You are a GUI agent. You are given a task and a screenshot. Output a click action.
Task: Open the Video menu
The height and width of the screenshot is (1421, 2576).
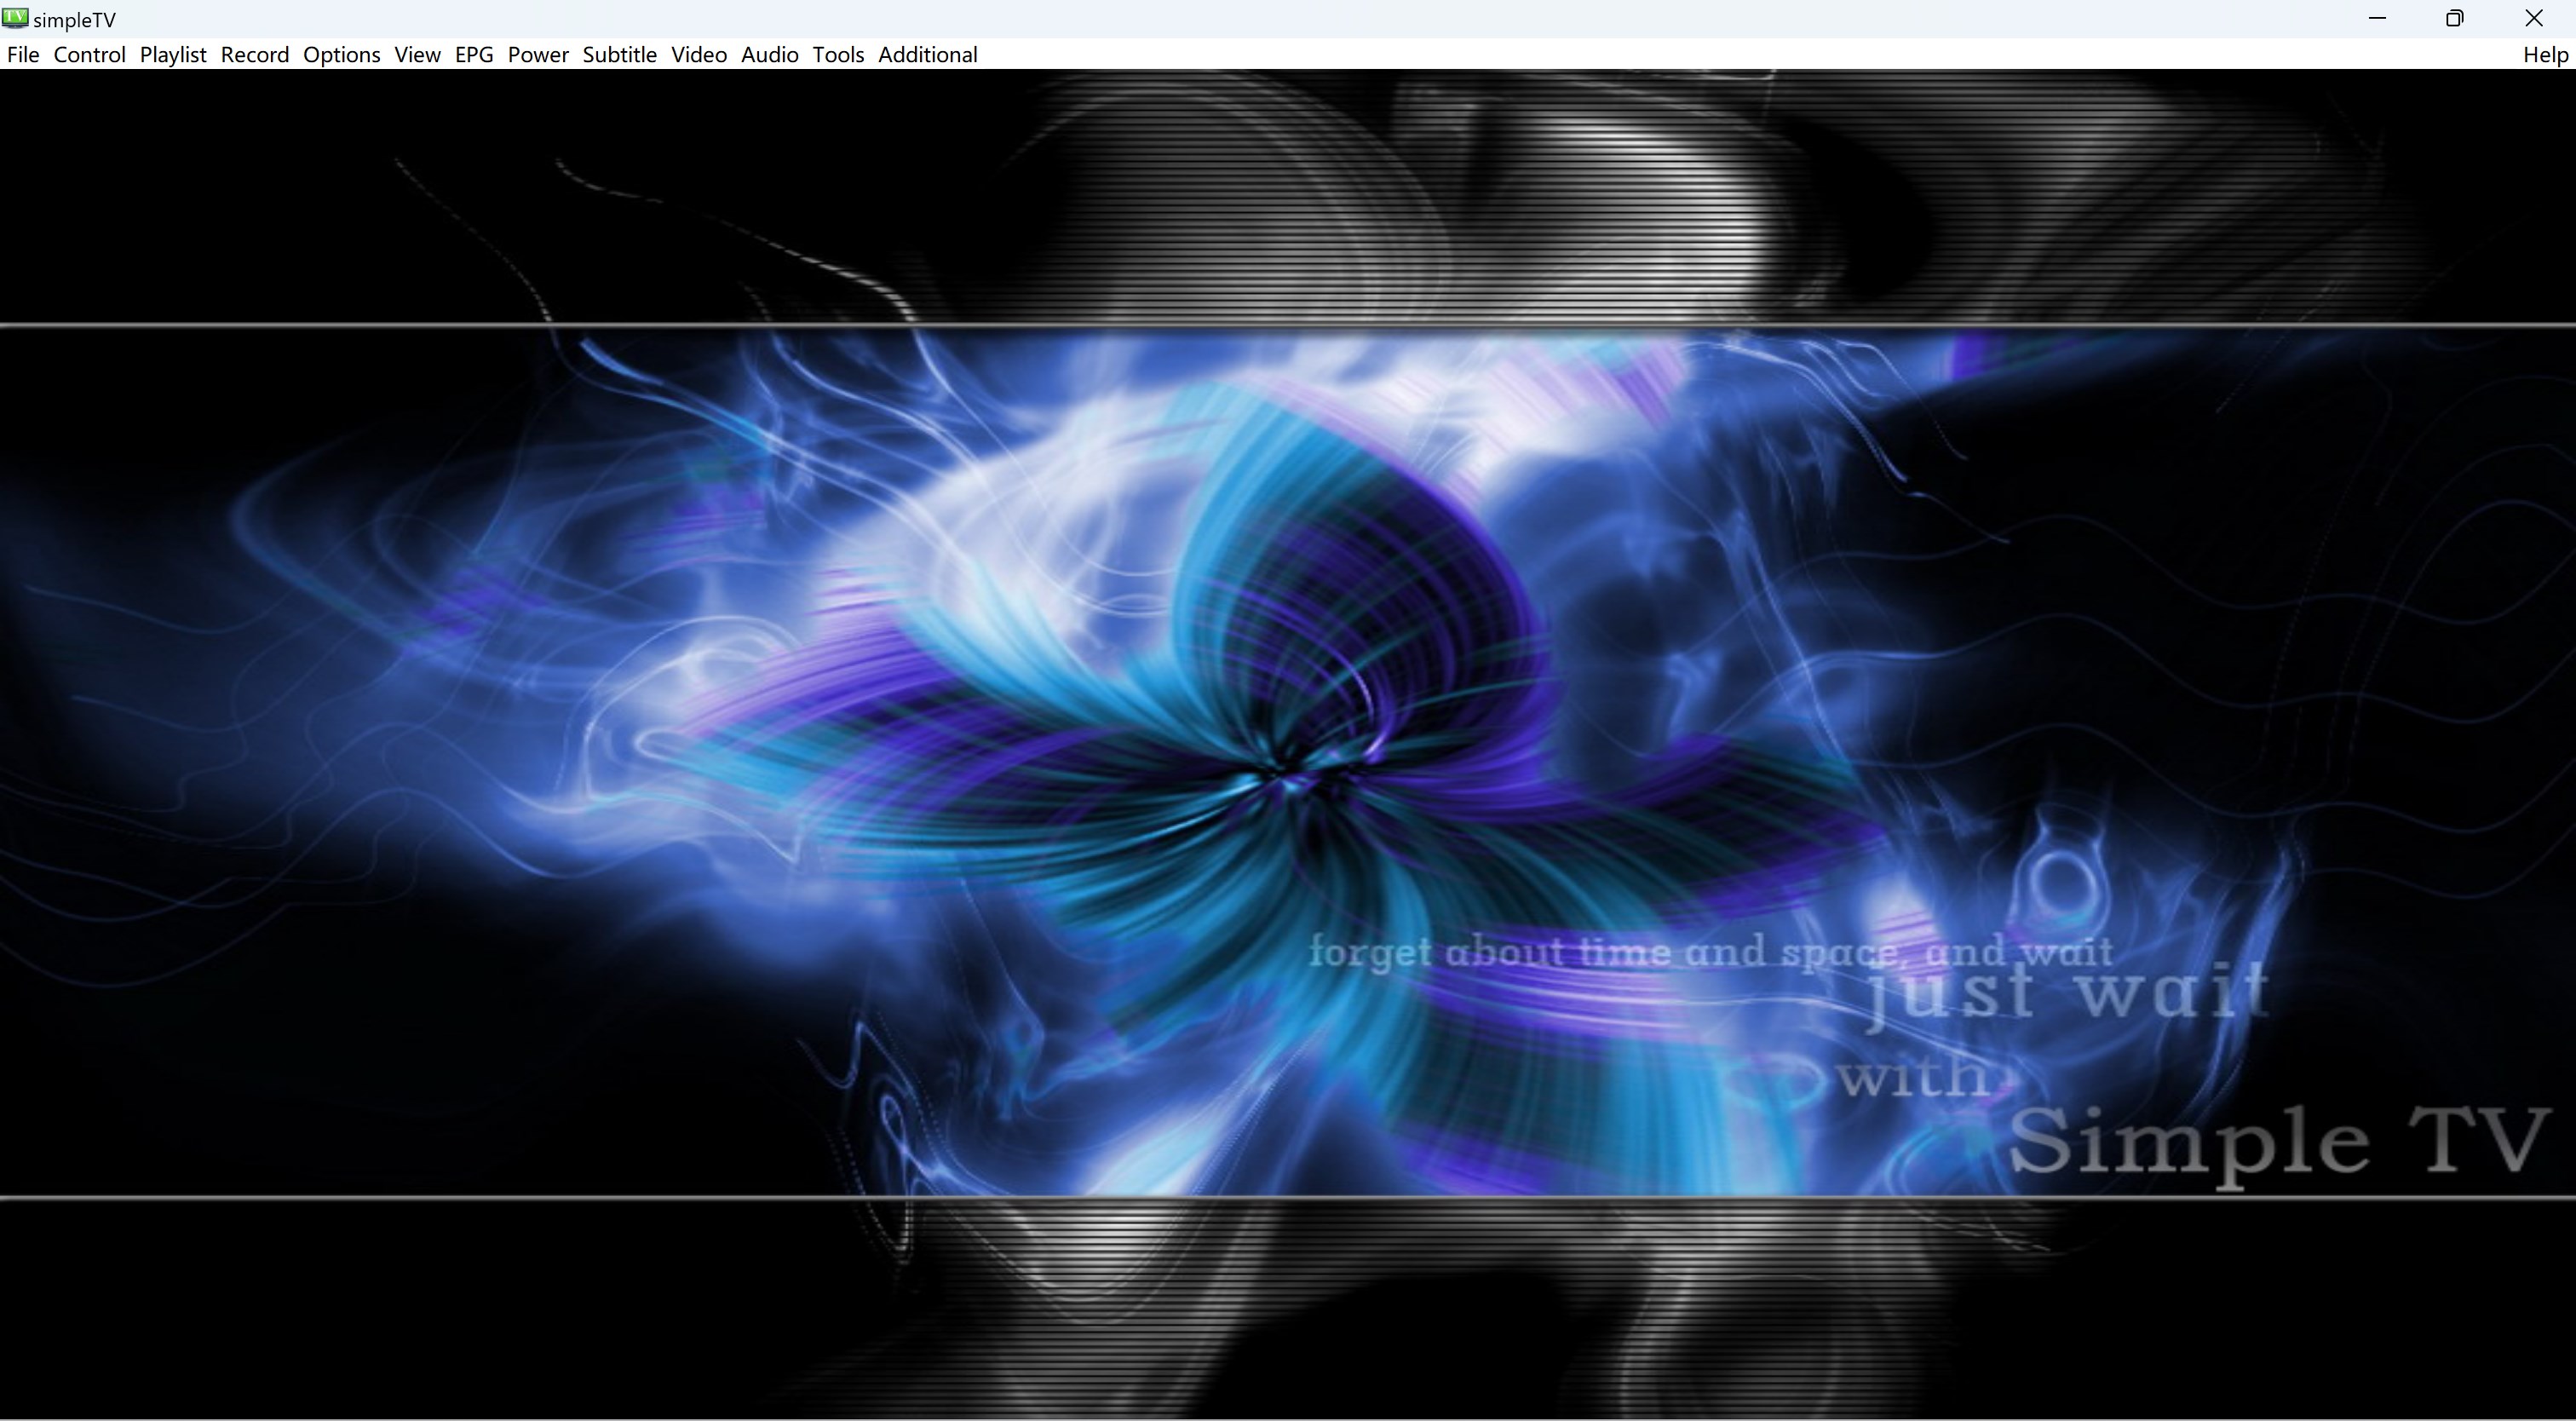click(x=698, y=55)
